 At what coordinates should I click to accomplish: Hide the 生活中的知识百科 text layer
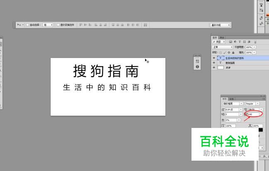214,58
